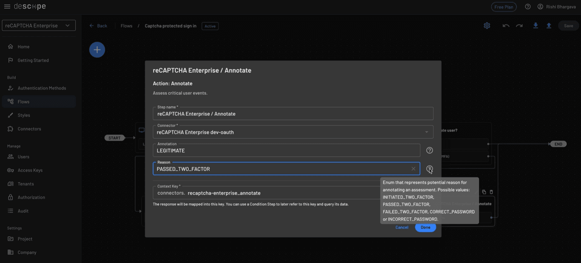Image resolution: width=581 pixels, height=263 pixels.
Task: Open Rishi Bhargava user account menu
Action: 556,7
